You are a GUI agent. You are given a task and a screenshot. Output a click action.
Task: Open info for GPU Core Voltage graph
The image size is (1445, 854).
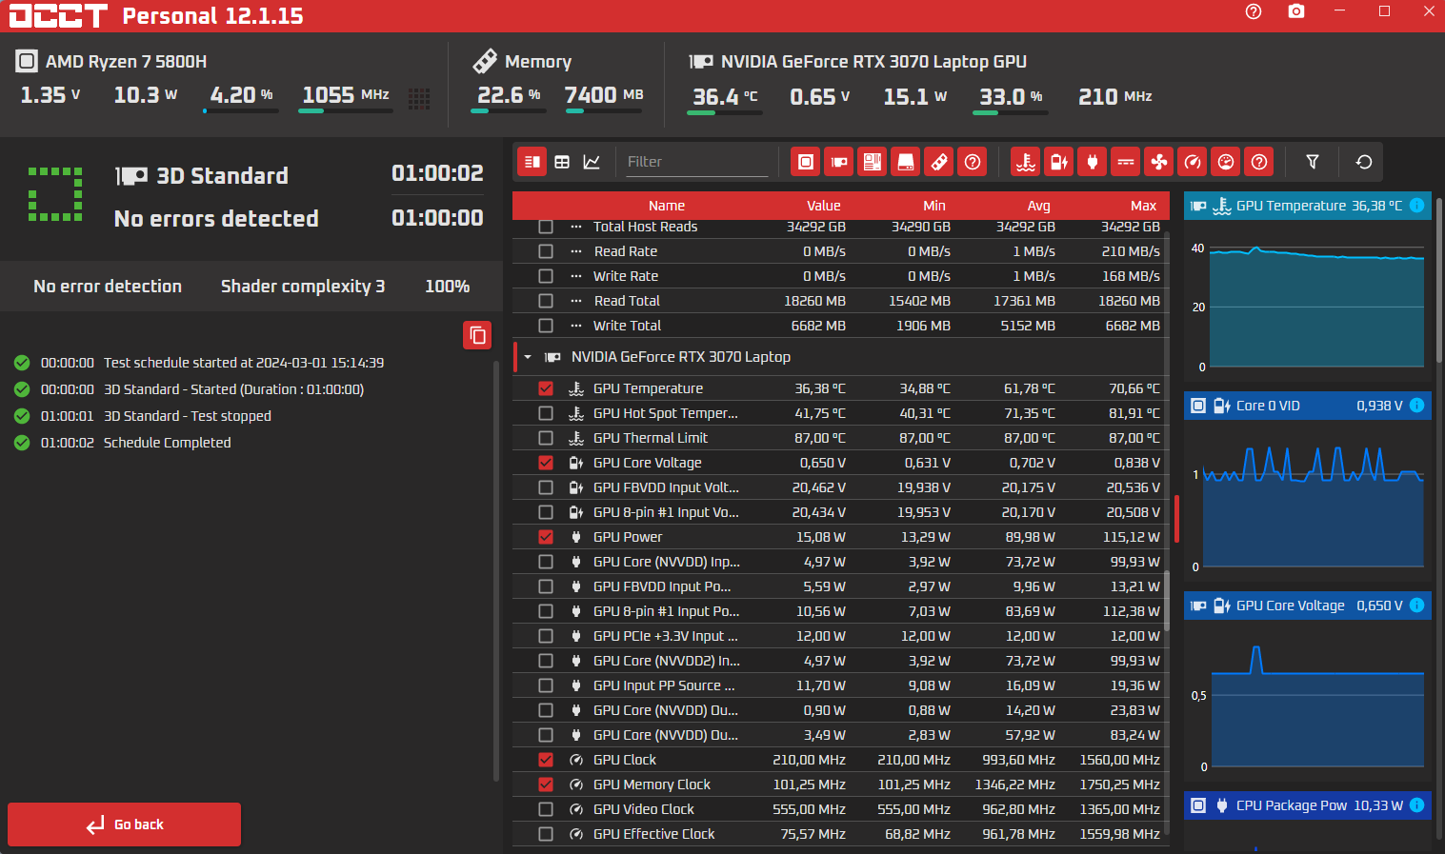1416,606
